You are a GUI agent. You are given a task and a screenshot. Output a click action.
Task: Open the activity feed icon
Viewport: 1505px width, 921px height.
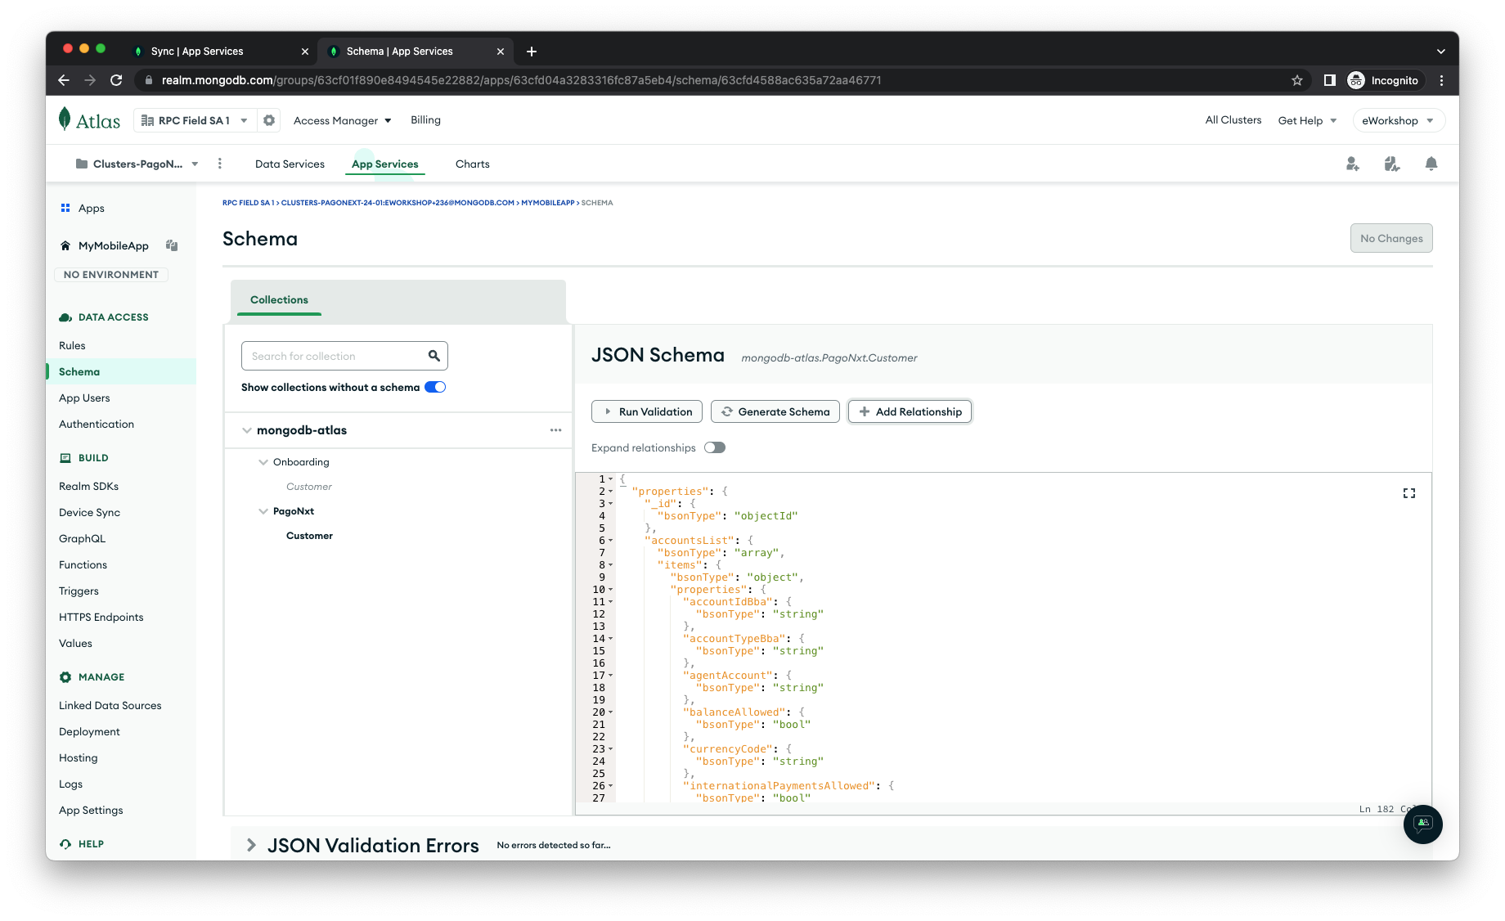point(1392,164)
